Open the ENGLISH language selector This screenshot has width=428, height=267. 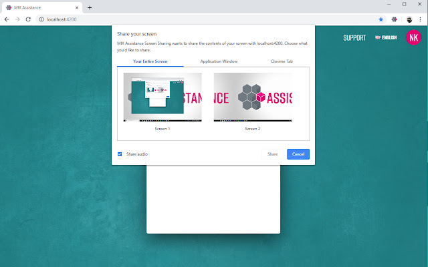[x=386, y=37]
